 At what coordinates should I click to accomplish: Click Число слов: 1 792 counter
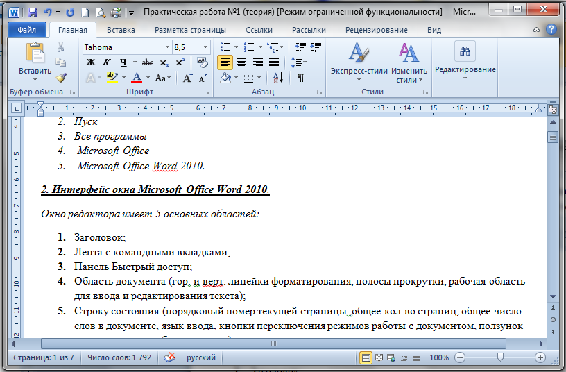(x=119, y=357)
